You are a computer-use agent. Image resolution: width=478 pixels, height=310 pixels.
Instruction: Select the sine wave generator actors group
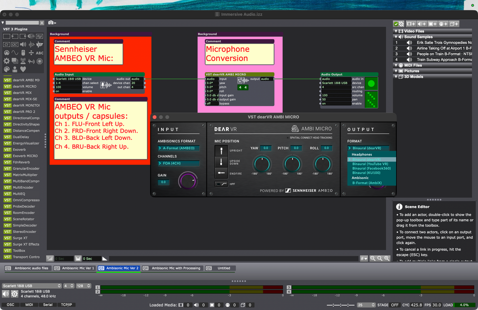pos(14,53)
